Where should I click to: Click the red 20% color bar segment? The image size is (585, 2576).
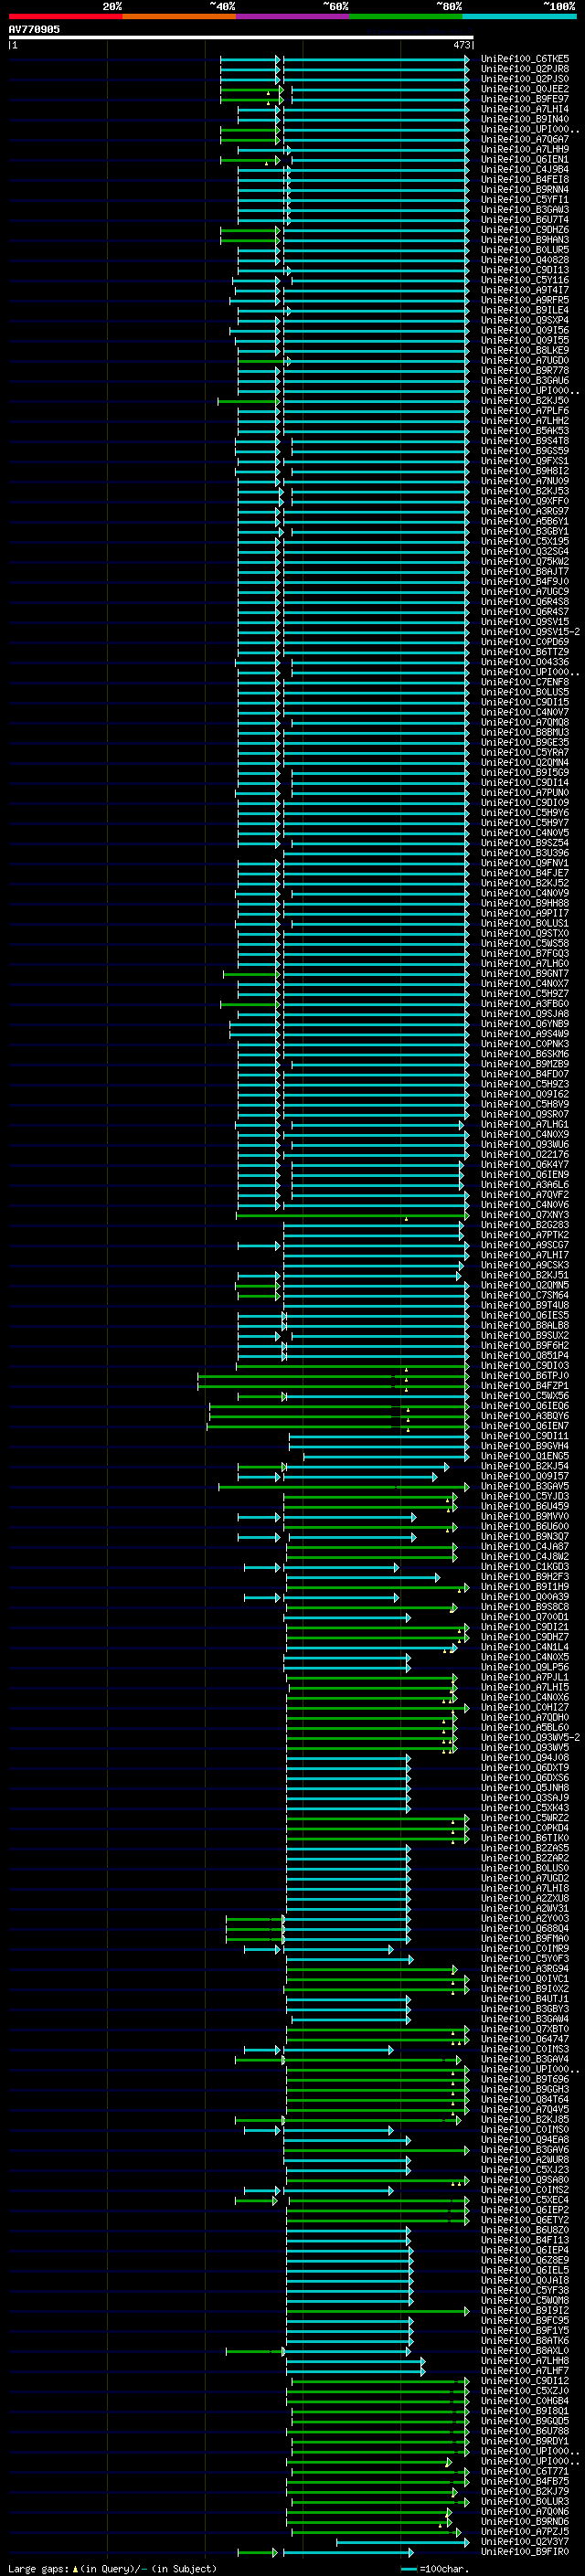pyautogui.click(x=65, y=16)
